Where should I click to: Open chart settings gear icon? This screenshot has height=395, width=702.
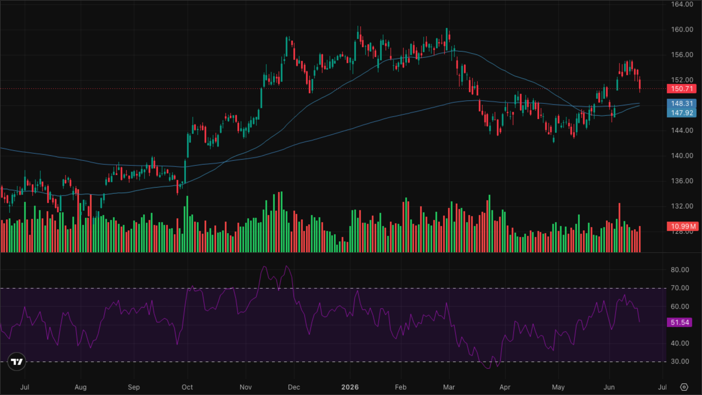[x=684, y=387]
